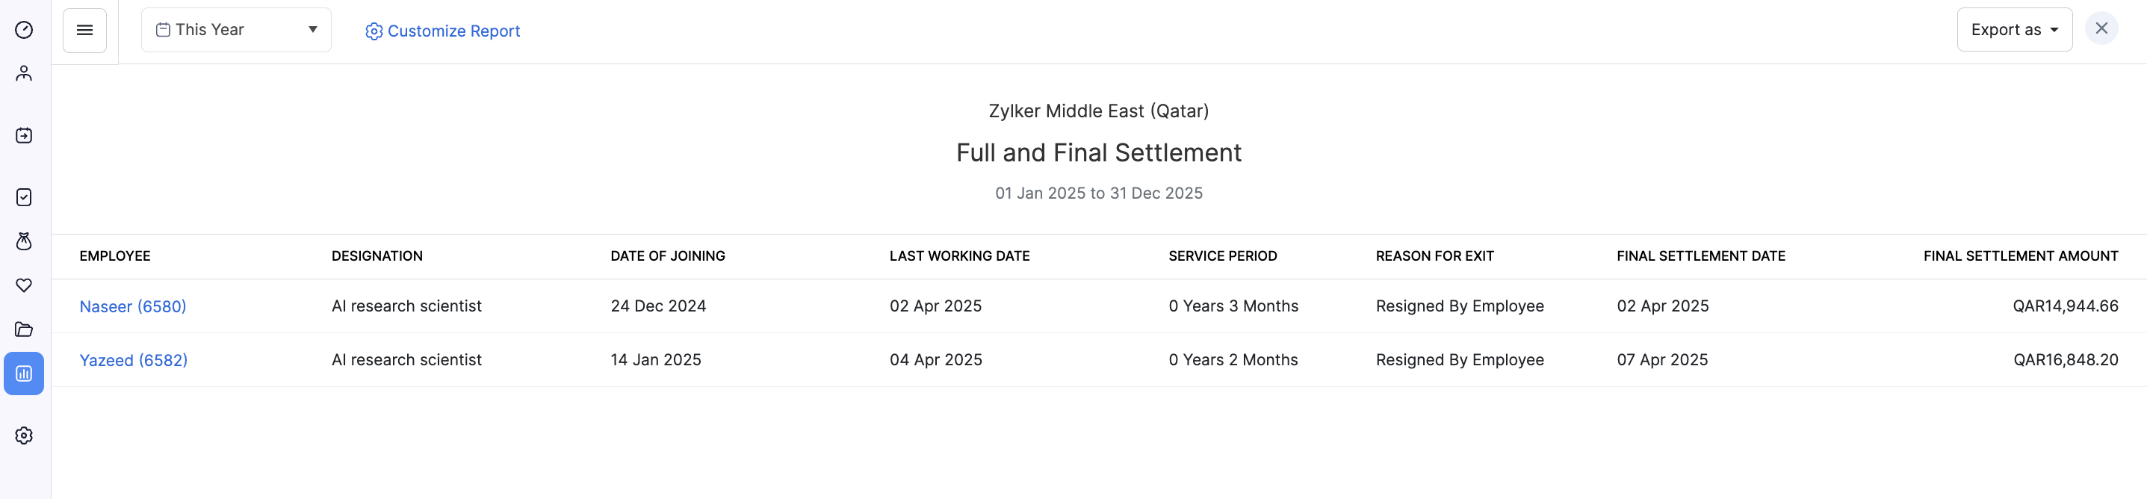Click the highlighted Reports chart icon
This screenshot has height=499, width=2147.
(24, 374)
